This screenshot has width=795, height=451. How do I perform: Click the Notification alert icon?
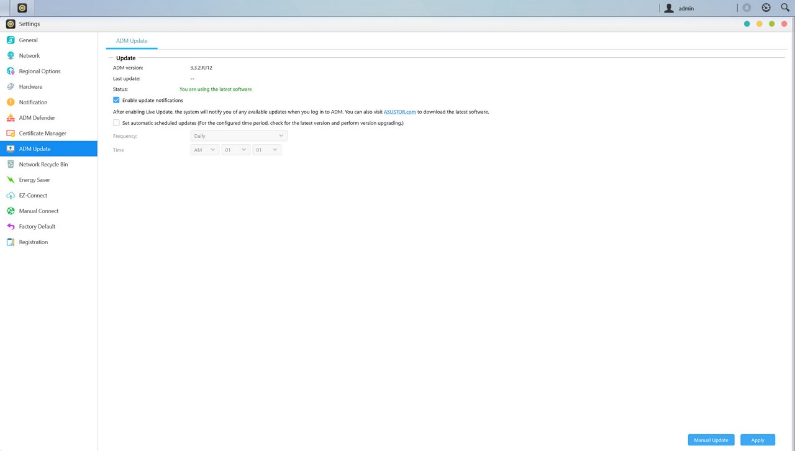click(11, 102)
